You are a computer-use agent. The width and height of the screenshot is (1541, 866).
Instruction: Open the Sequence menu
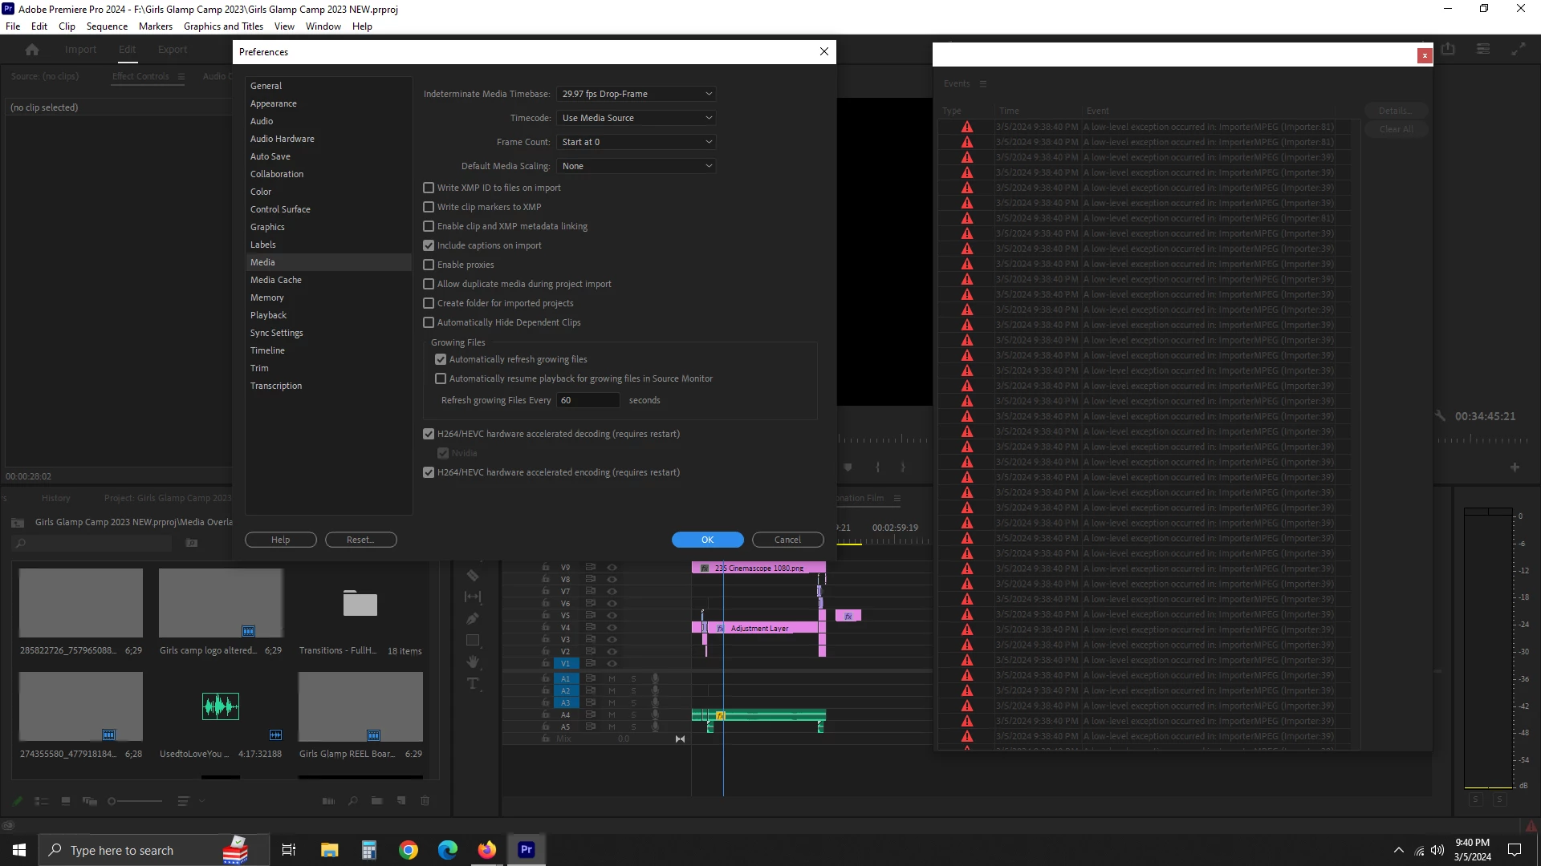[x=107, y=26]
